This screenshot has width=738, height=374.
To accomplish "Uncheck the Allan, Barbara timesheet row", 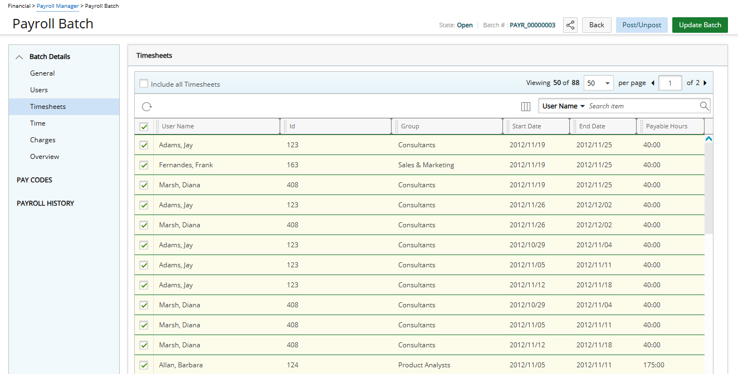I will pos(144,365).
